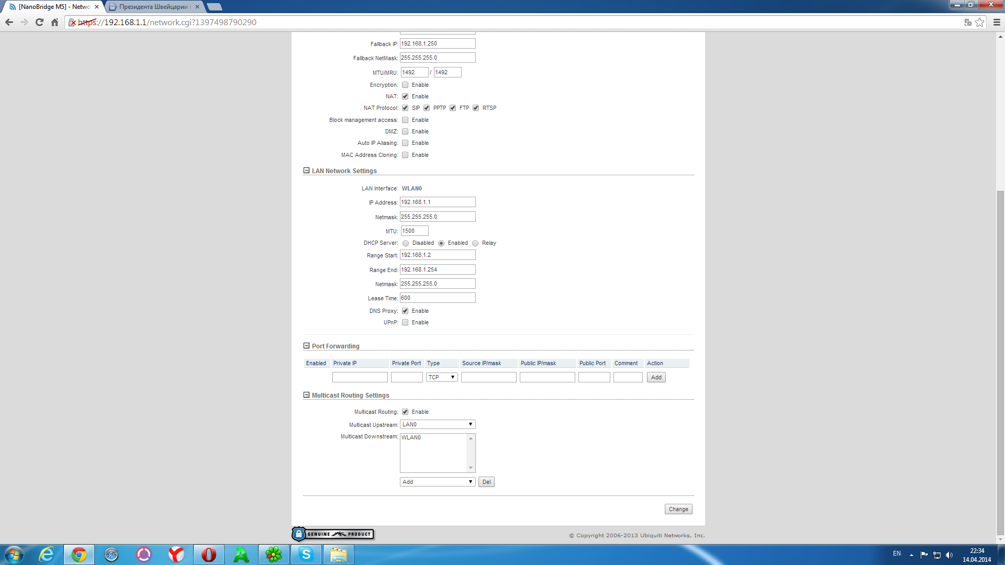This screenshot has width=1005, height=565.
Task: Click the EN language indicator
Action: coord(897,553)
